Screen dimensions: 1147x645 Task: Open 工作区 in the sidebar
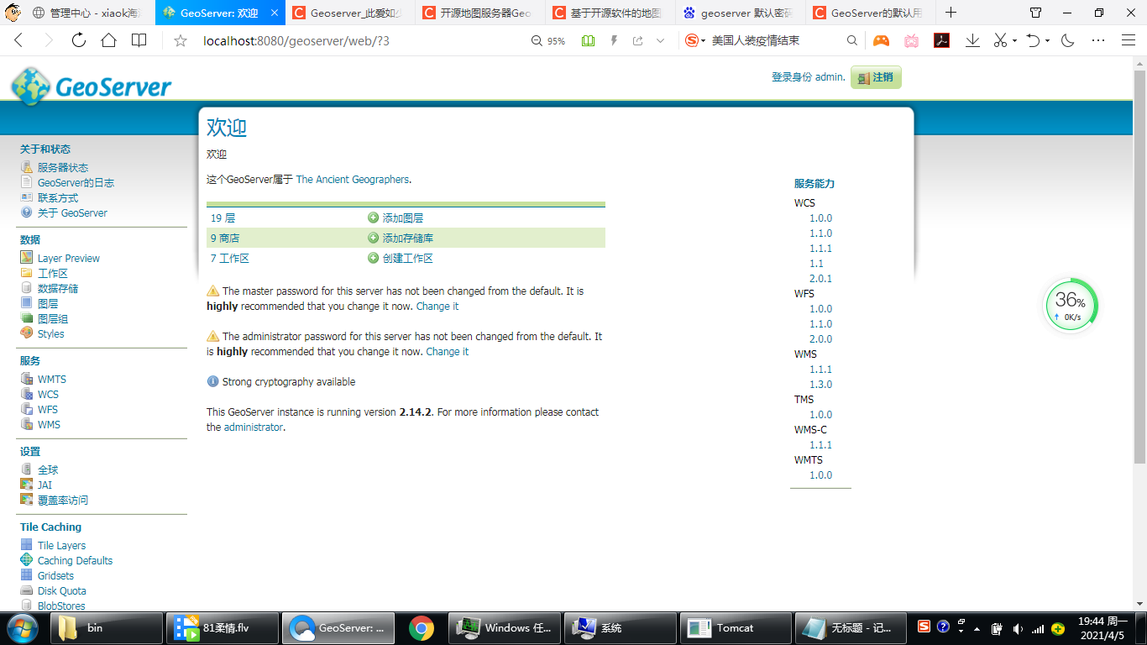click(52, 274)
